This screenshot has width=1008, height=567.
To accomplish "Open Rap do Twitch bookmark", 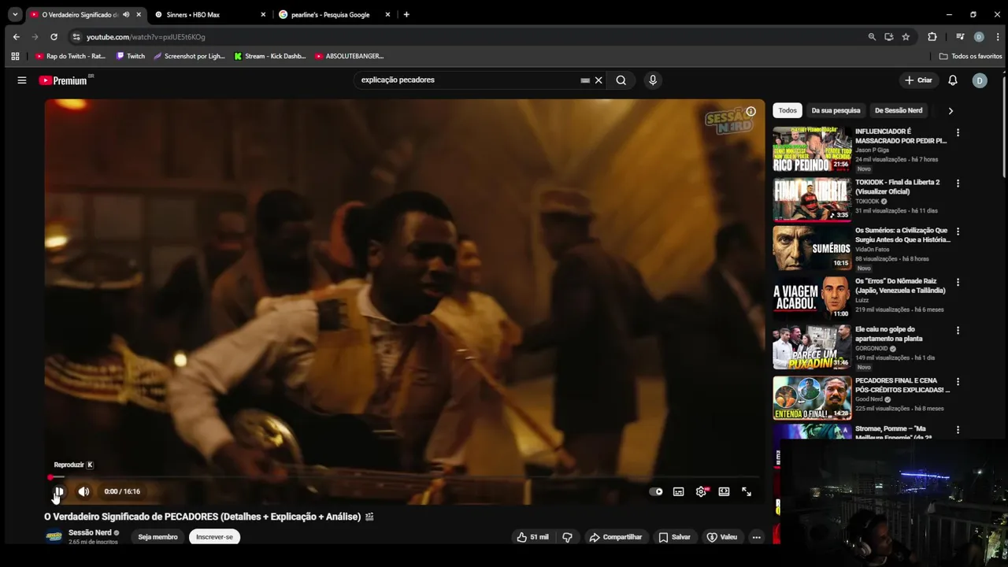I will pos(70,57).
